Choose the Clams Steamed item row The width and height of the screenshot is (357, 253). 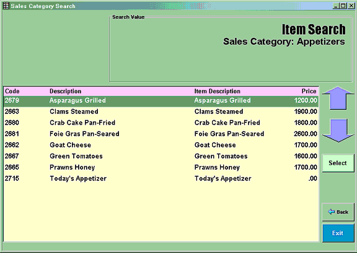pos(161,112)
